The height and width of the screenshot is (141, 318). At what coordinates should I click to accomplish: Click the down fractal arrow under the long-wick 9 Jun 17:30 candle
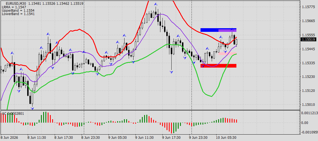pyautogui.click(x=171, y=72)
